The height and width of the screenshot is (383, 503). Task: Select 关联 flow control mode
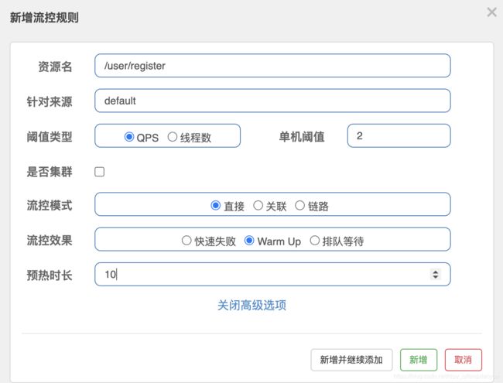tap(258, 206)
